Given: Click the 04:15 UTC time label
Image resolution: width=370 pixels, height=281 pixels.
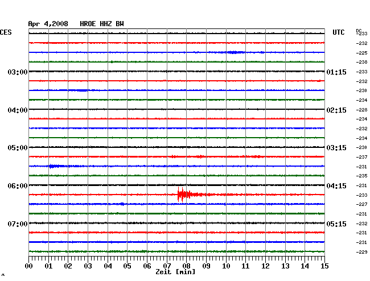Looking at the screenshot, I should tap(336, 186).
